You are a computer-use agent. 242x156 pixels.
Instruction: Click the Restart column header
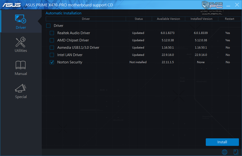pos(229,19)
